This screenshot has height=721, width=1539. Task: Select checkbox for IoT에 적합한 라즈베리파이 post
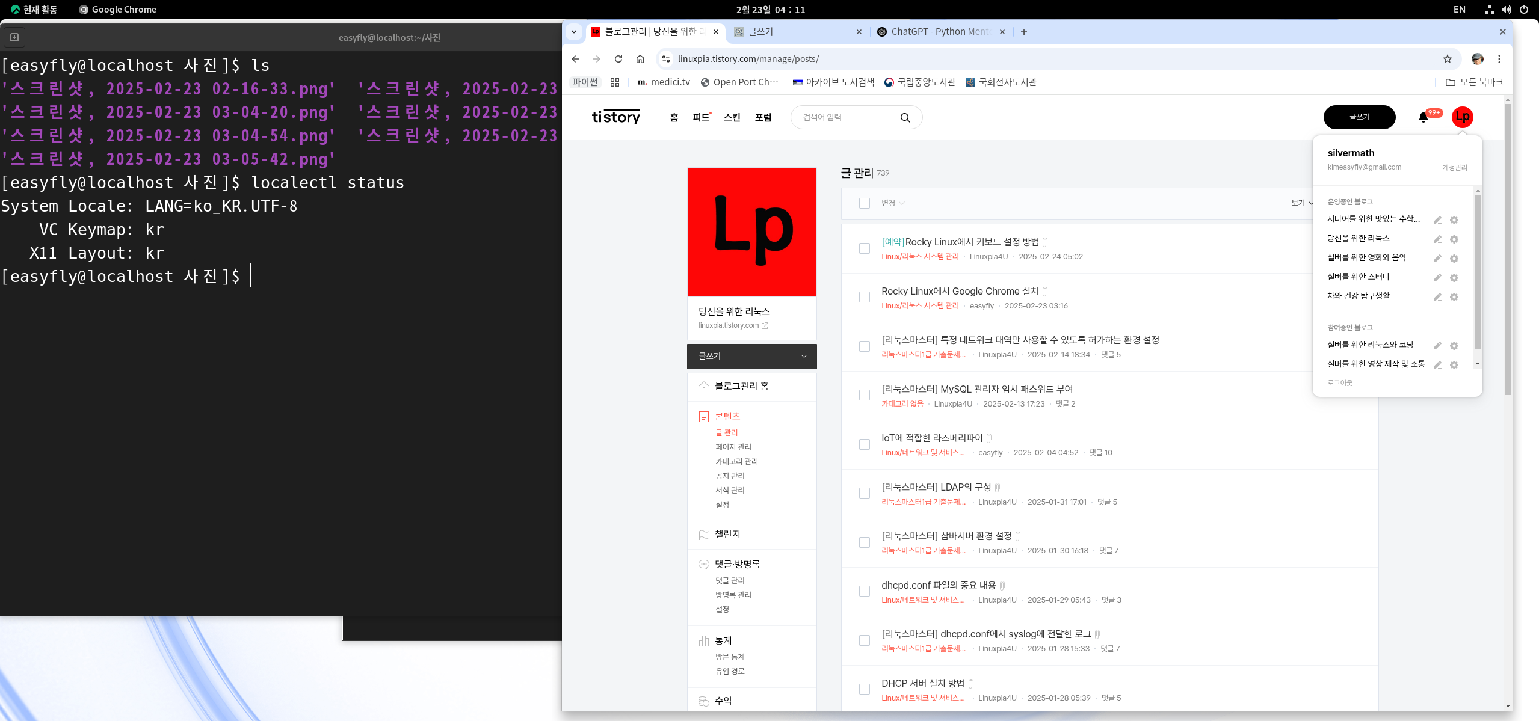point(865,444)
